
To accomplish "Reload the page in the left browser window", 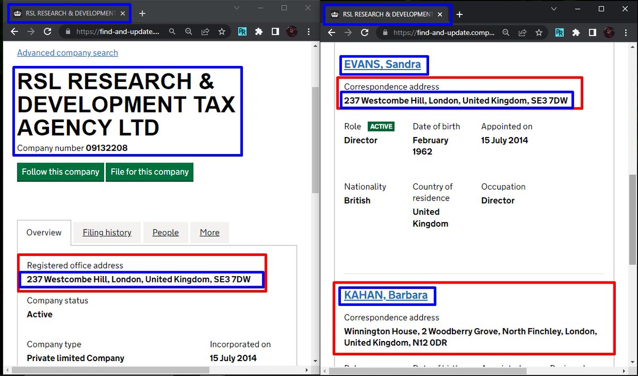I will (x=47, y=32).
